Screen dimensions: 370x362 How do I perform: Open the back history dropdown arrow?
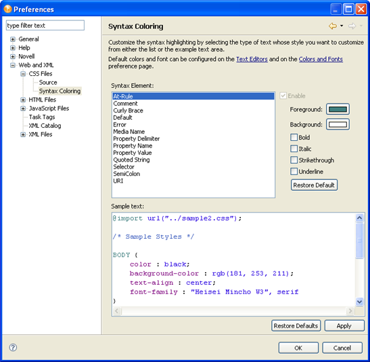point(342,26)
